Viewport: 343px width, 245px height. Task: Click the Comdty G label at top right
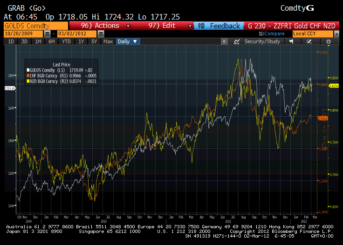(x=297, y=8)
